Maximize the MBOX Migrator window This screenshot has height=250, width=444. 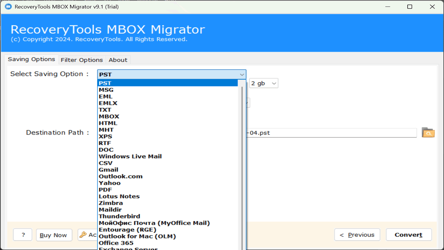point(410,7)
